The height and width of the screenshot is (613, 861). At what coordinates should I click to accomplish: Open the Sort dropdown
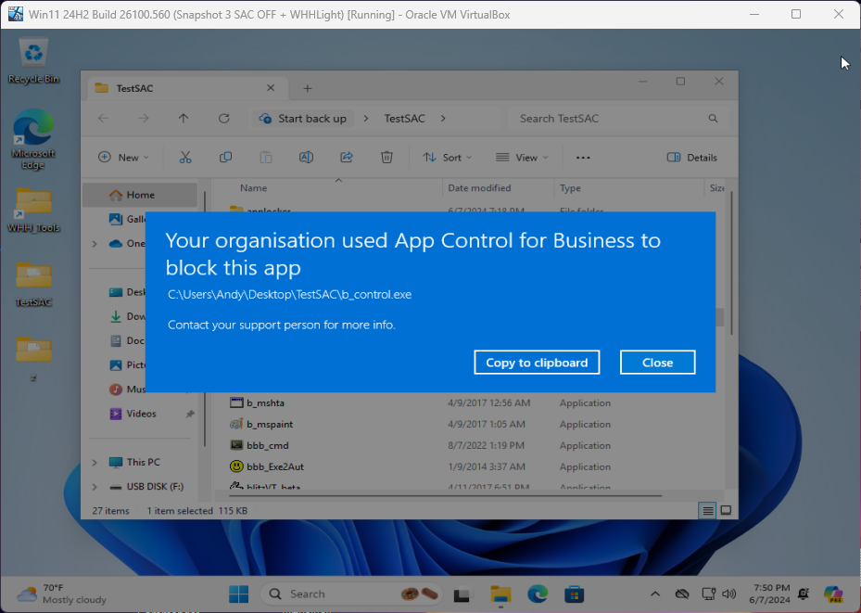(447, 158)
